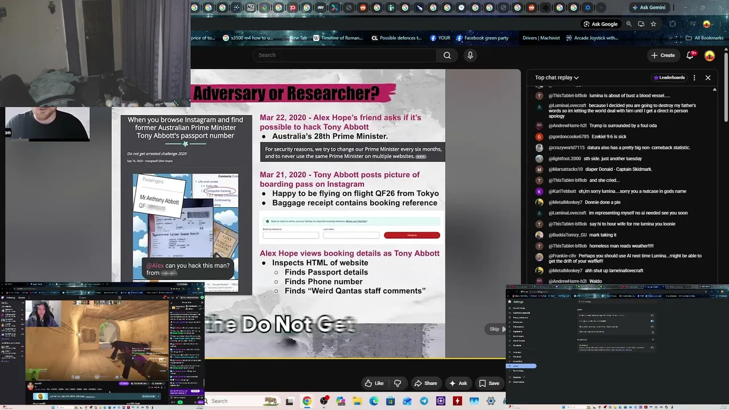The width and height of the screenshot is (729, 410).
Task: Open chat more options (three dots)
Action: click(x=694, y=77)
